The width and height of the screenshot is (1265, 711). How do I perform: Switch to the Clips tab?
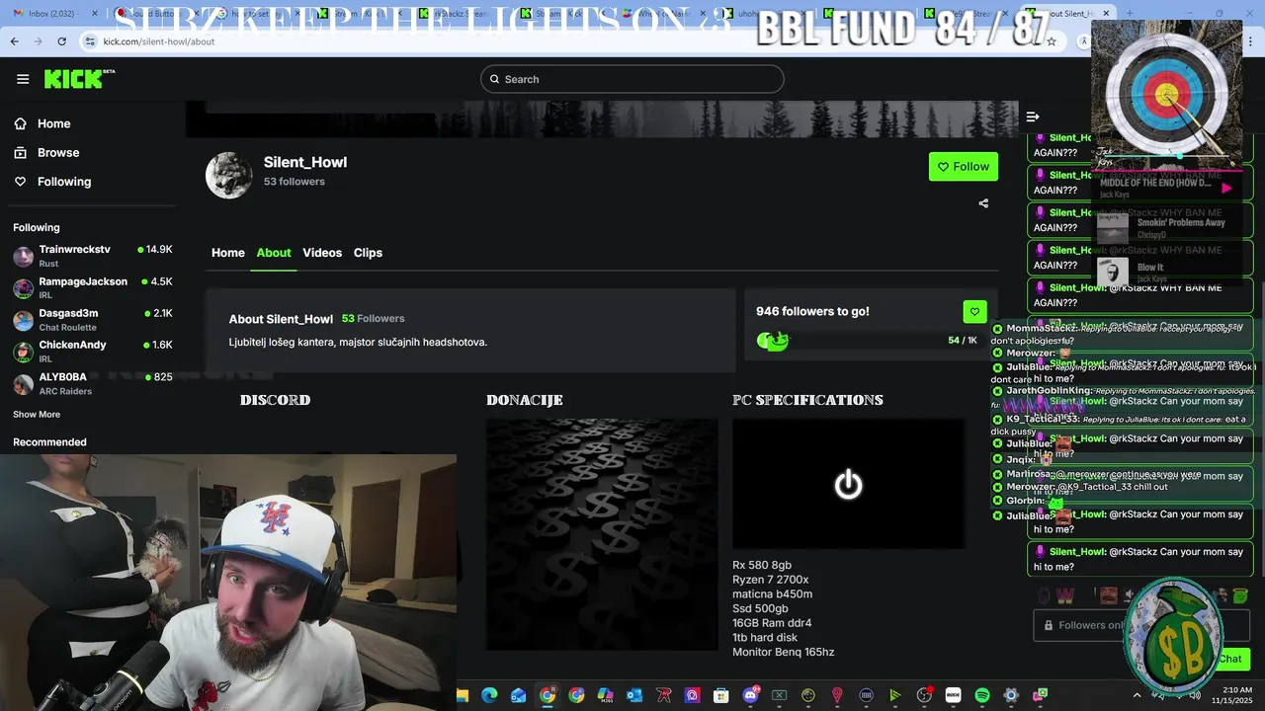point(368,253)
